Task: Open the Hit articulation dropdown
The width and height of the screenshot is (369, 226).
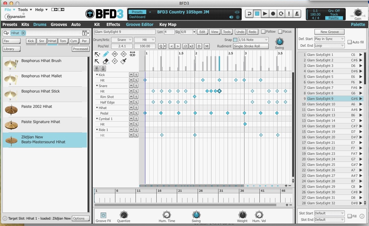Action: pyautogui.click(x=145, y=40)
